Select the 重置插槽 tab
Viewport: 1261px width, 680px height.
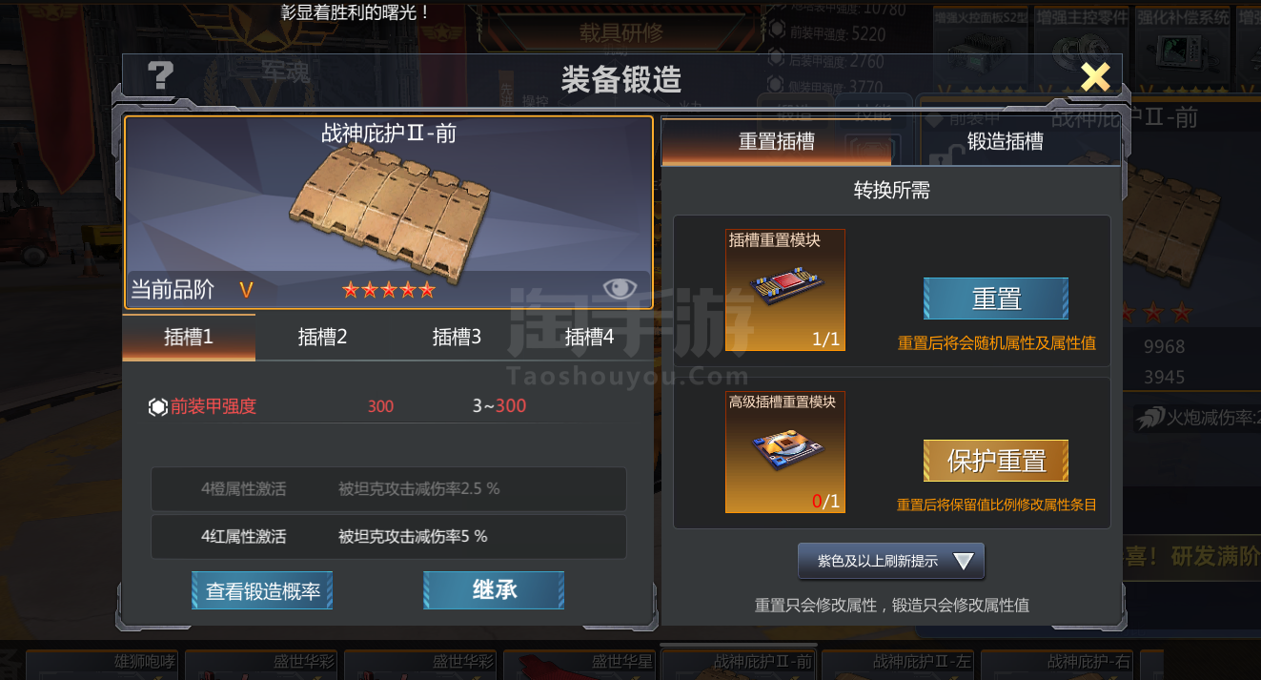[776, 142]
